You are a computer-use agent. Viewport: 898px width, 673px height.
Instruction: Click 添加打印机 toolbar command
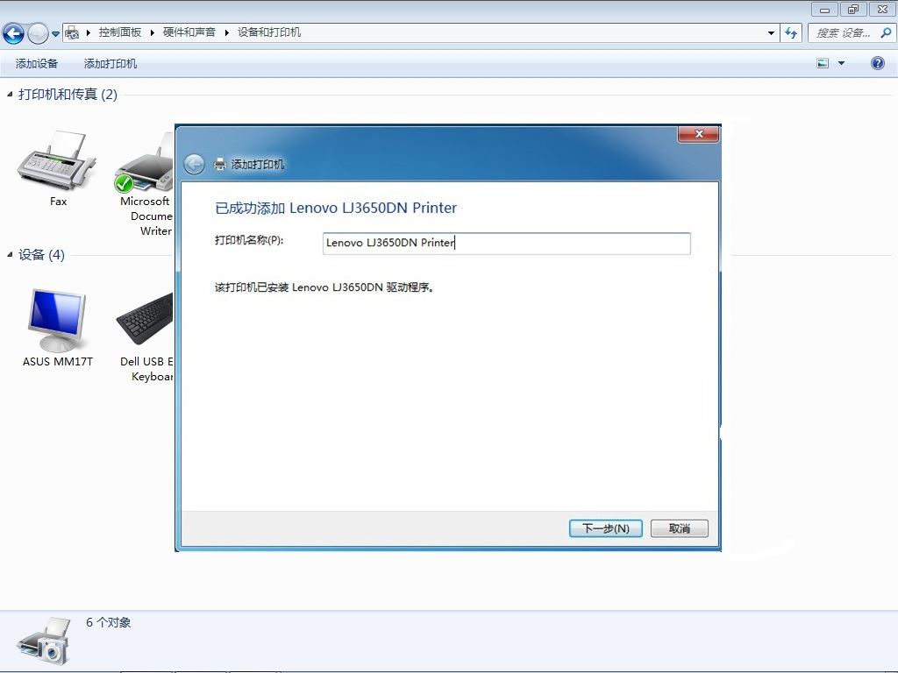click(x=110, y=63)
